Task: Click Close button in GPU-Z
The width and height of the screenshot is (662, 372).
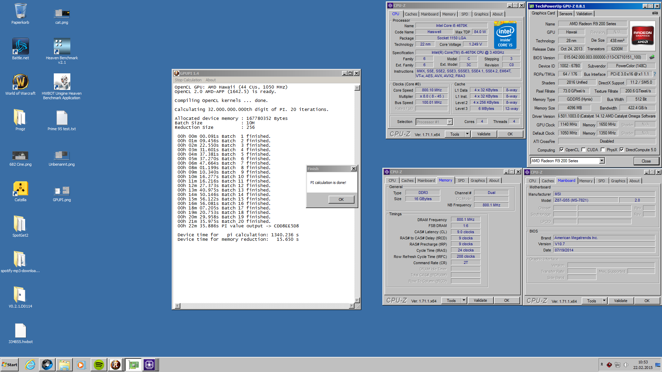Action: tap(646, 161)
